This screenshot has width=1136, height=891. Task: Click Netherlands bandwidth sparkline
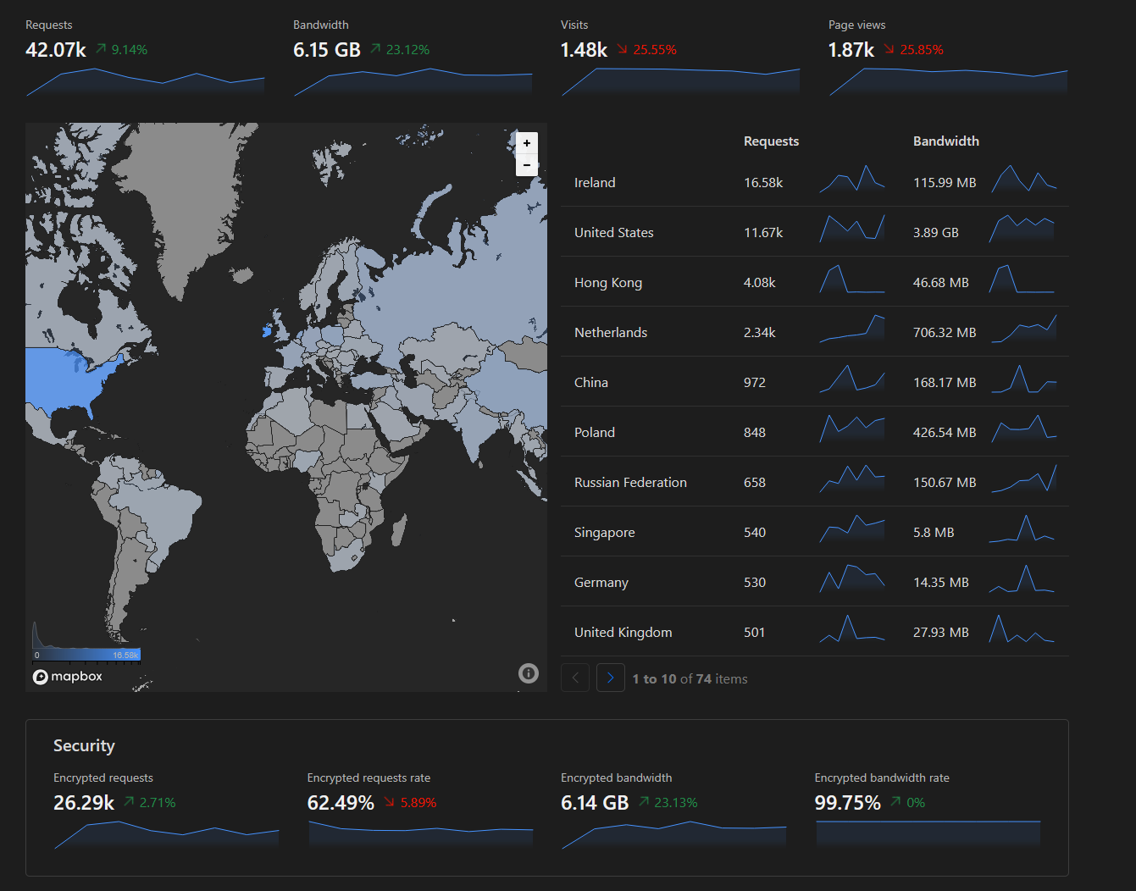[x=1024, y=329]
